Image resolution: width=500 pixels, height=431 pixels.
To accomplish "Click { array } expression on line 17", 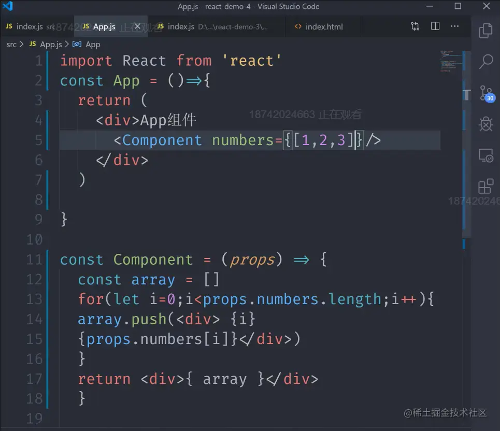I will [225, 379].
